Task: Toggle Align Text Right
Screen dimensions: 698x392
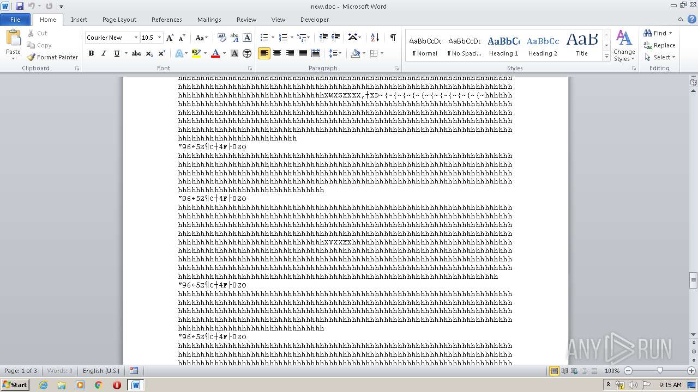Action: click(290, 53)
